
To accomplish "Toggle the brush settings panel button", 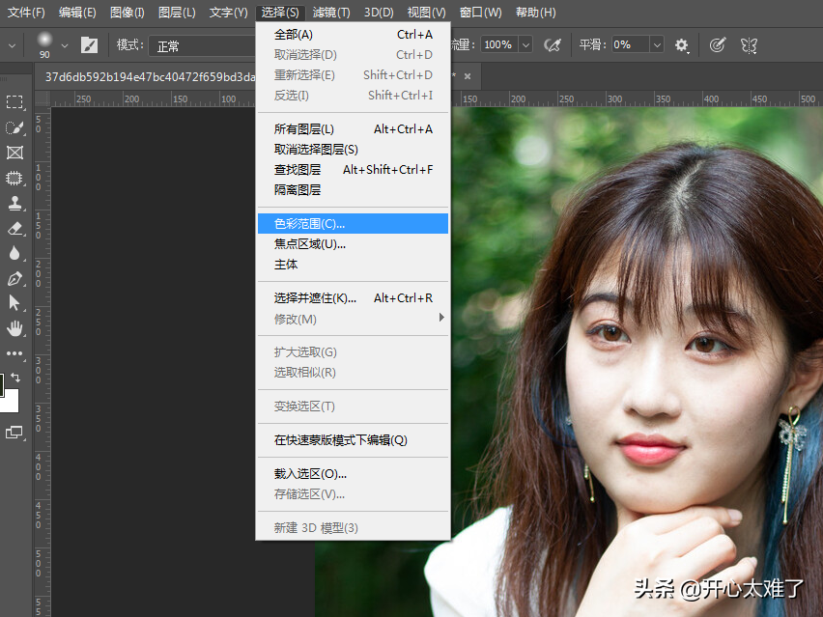I will (x=90, y=44).
